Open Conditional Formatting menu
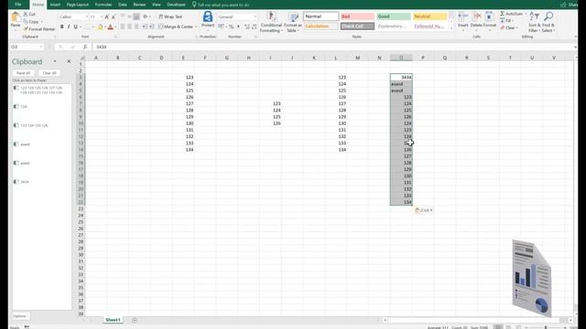Screen dimensions: 586x329 click(271, 22)
